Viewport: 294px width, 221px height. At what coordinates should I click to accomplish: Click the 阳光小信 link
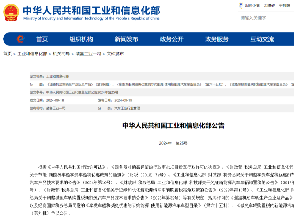tap(252, 5)
